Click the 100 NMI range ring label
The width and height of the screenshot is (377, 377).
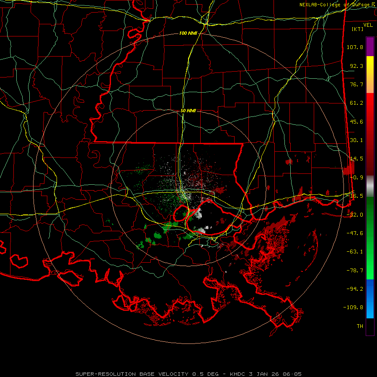click(x=188, y=33)
